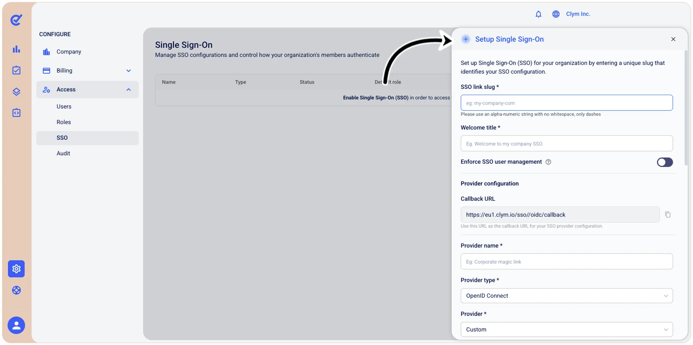Open the user profile avatar icon
The image size is (693, 345).
click(16, 325)
